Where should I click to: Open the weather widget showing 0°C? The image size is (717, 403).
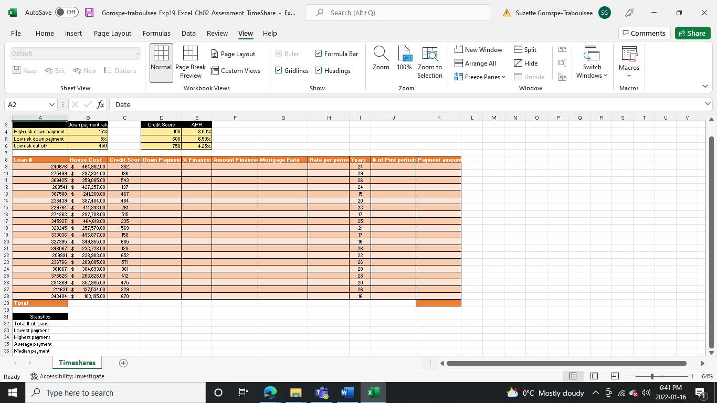pyautogui.click(x=545, y=393)
